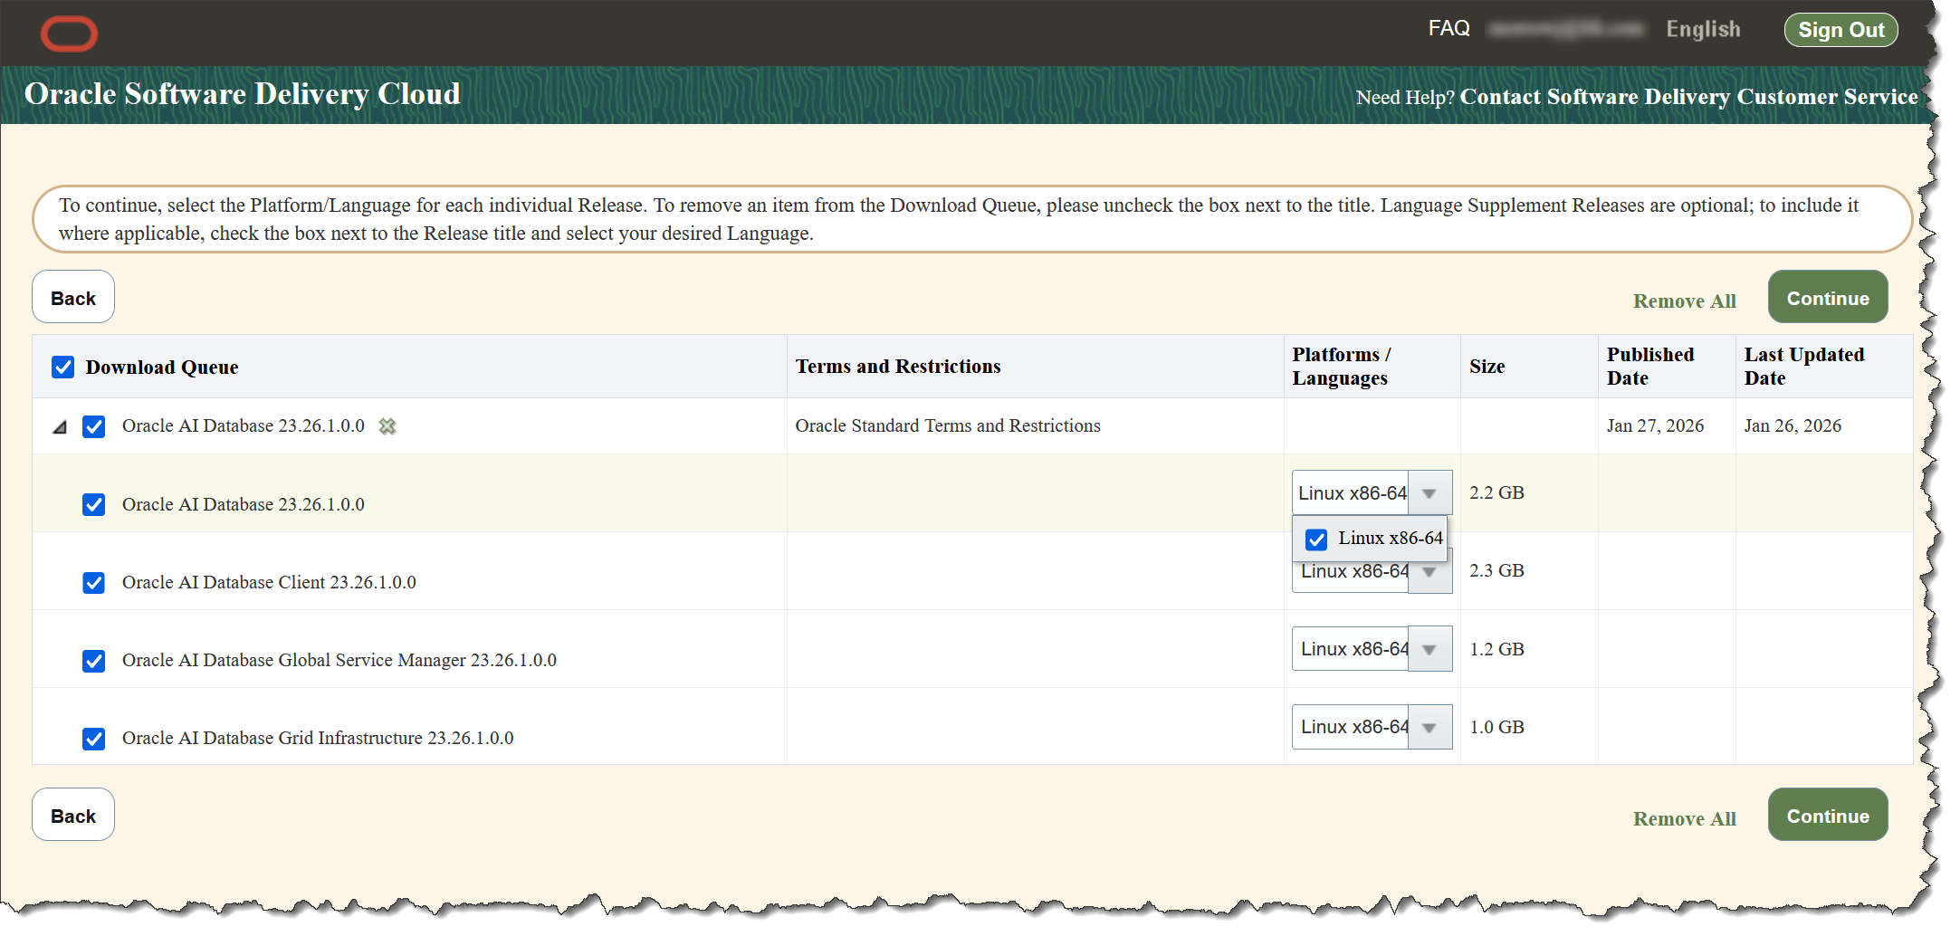Open platform dropdown for Global Service Manager
The width and height of the screenshot is (1960, 936).
tap(1429, 650)
